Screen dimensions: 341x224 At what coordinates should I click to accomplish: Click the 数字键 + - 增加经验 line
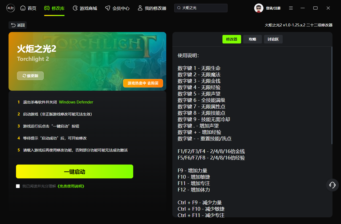click(x=200, y=132)
